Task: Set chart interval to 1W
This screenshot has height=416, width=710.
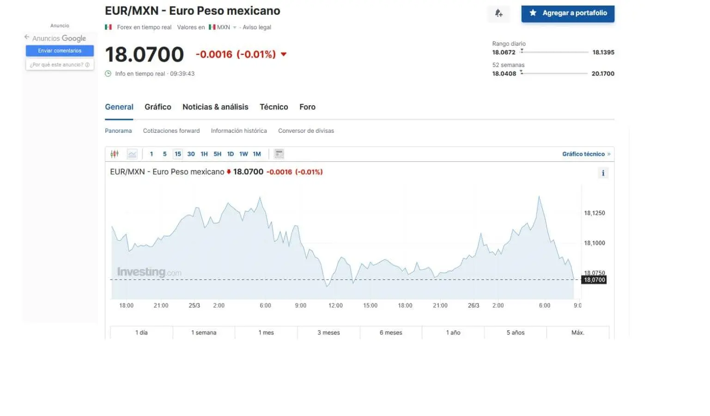Action: pos(243,154)
